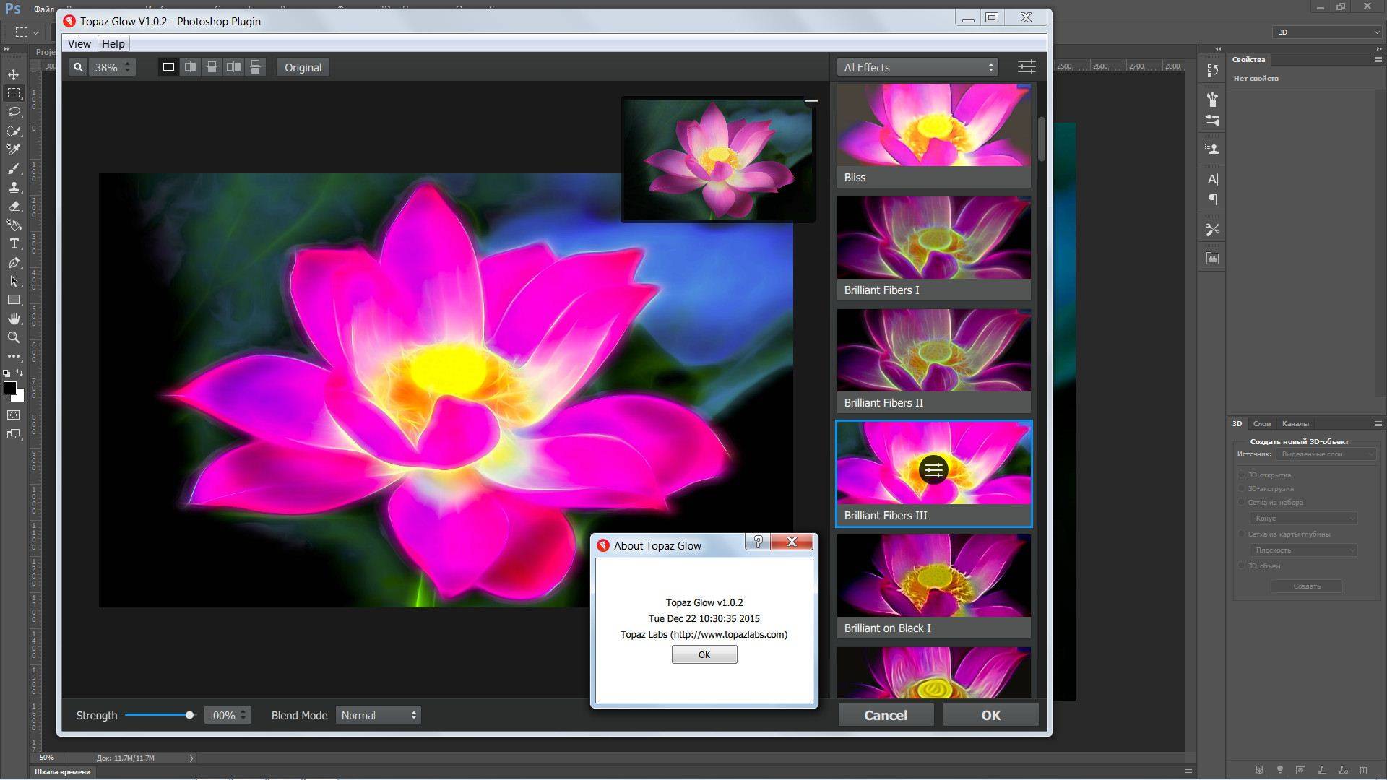Switch to side-by-side view
The height and width of the screenshot is (780, 1387).
click(x=233, y=67)
